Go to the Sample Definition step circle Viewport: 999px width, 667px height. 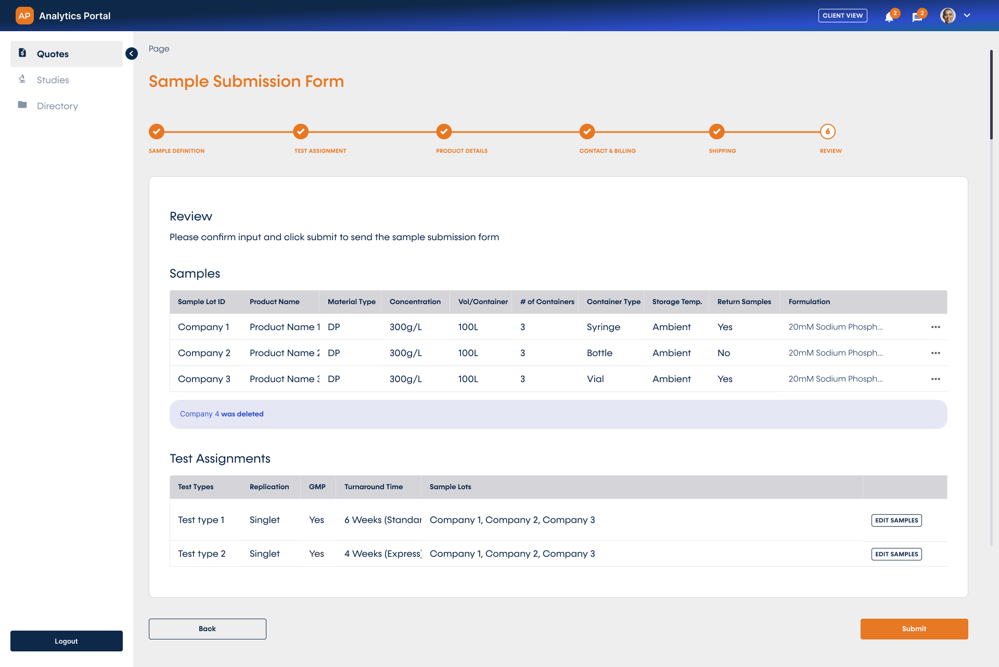click(x=157, y=132)
